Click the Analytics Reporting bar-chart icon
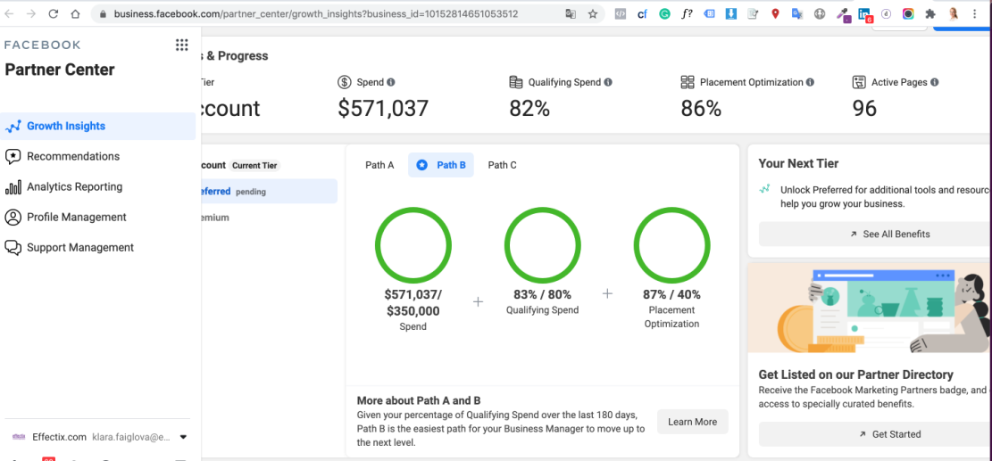 click(13, 187)
